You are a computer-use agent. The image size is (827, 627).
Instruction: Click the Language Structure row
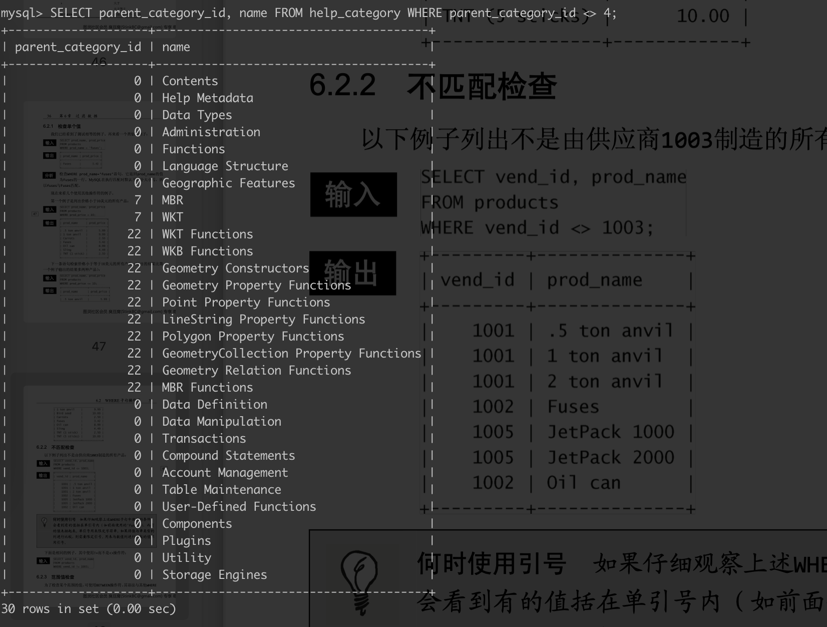pyautogui.click(x=218, y=166)
